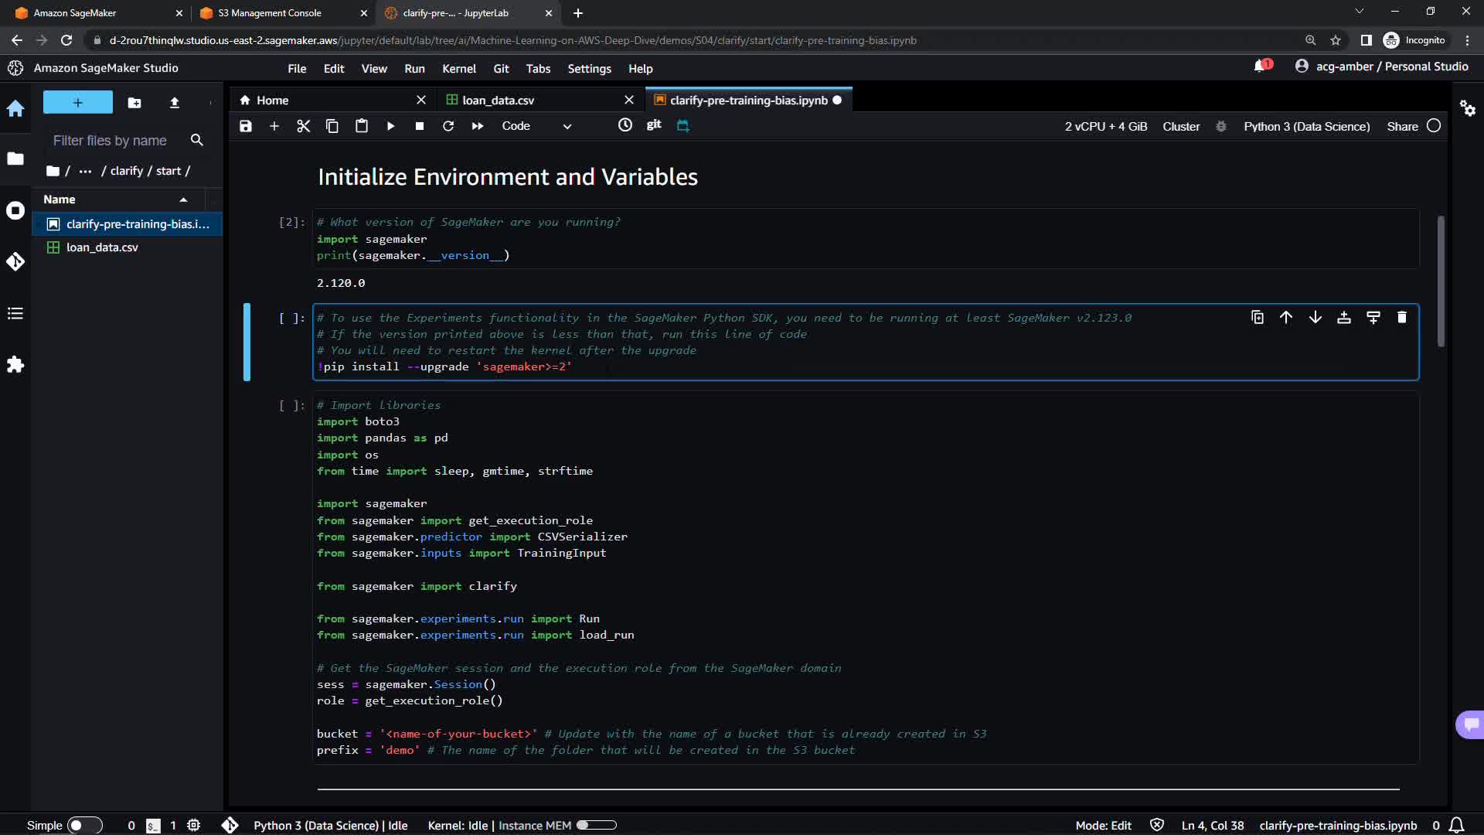This screenshot has height=835, width=1484.
Task: Open the Kernel menu
Action: 458,69
